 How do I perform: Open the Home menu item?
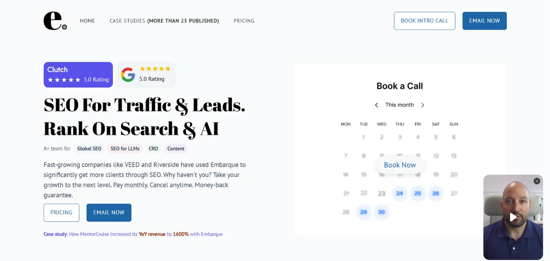coord(87,21)
